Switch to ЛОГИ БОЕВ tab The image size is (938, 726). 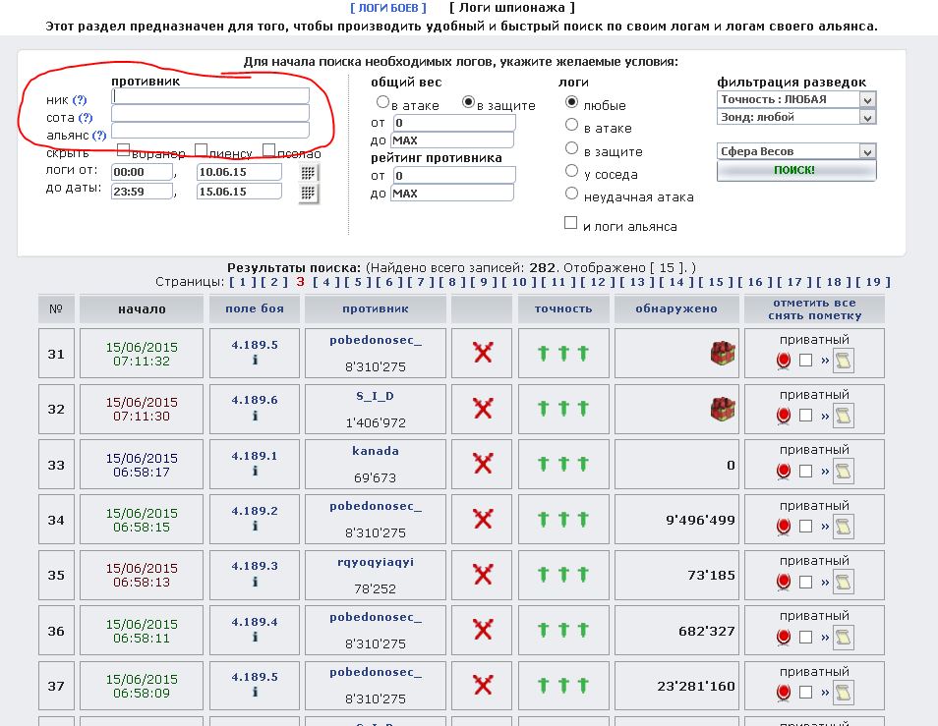coord(387,8)
